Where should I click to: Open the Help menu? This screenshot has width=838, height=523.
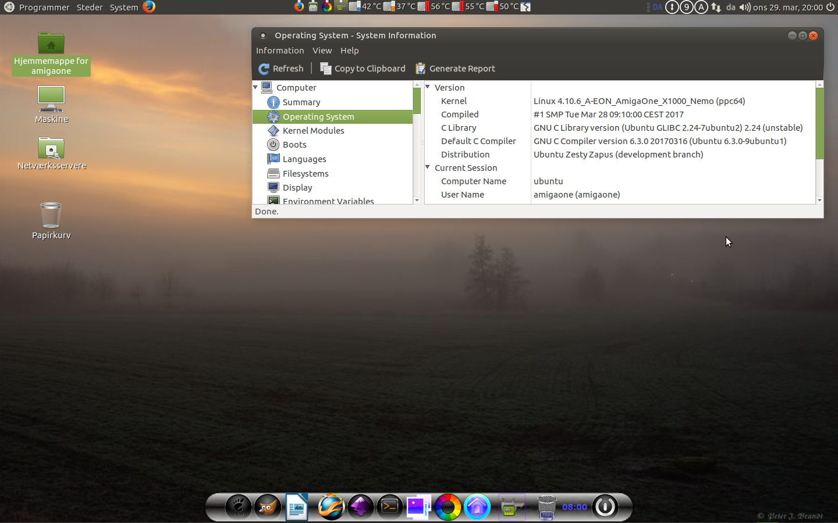[x=349, y=51]
